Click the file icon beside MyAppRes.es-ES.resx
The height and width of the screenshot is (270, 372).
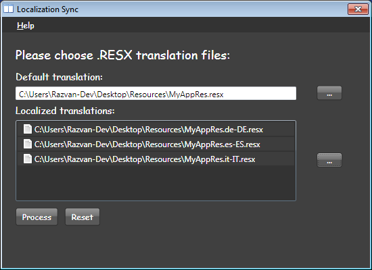28,144
